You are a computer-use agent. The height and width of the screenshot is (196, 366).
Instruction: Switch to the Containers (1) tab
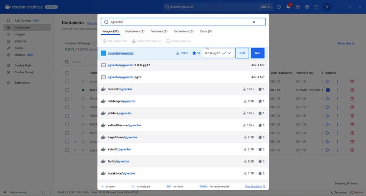[x=135, y=31]
